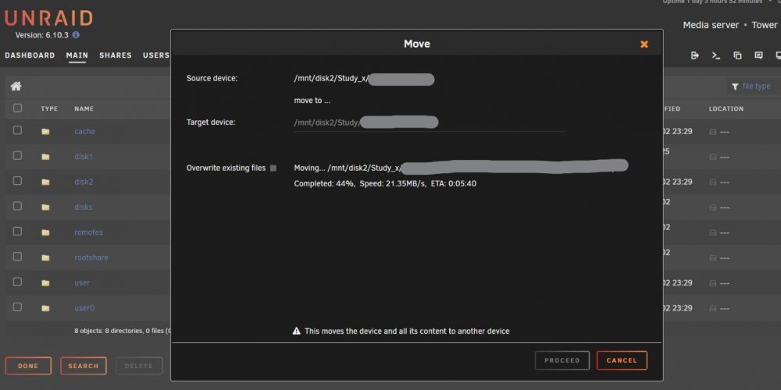Click the location disk icon in cache row
Viewport: 781px width, 390px height.
click(x=713, y=132)
